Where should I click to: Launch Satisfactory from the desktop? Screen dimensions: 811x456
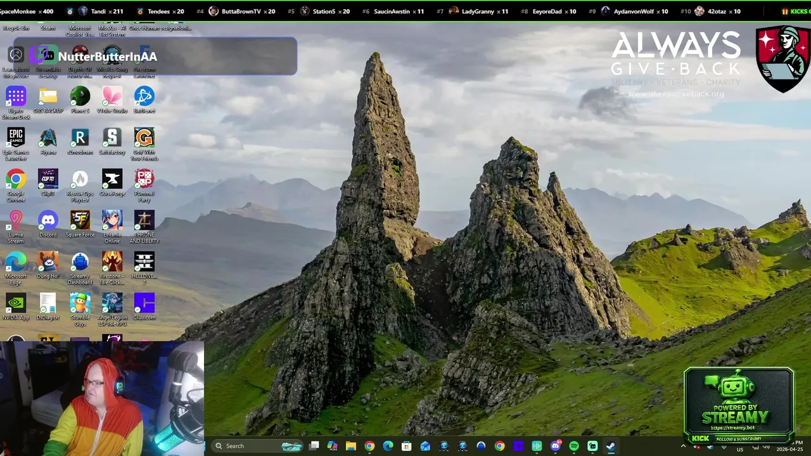[112, 141]
